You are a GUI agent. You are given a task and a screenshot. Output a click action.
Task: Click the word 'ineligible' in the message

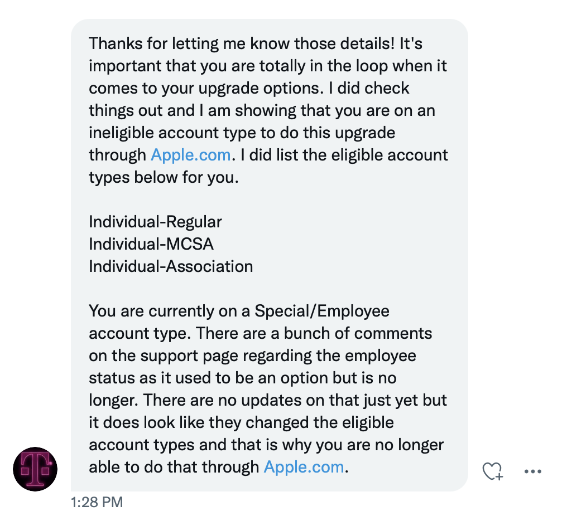coord(122,133)
